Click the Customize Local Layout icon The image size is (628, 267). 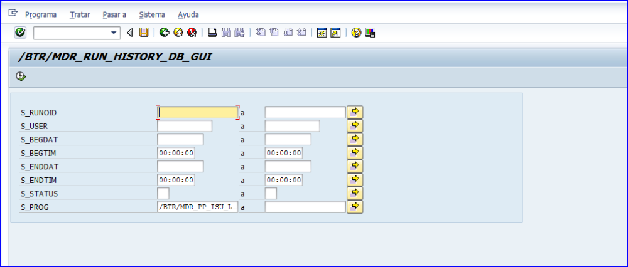[370, 33]
